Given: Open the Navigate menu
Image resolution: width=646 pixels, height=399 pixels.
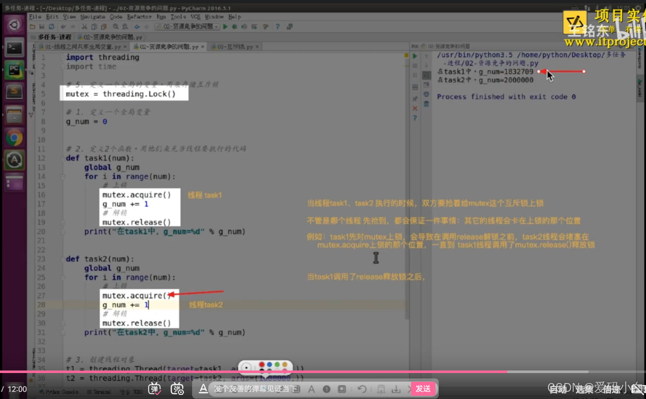Looking at the screenshot, I should pyautogui.click(x=93, y=17).
